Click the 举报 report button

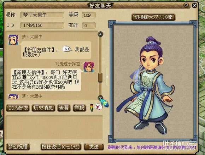coord(79,108)
